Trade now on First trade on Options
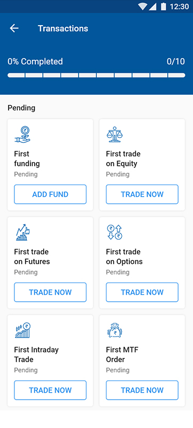193x428 pixels. pos(142,292)
